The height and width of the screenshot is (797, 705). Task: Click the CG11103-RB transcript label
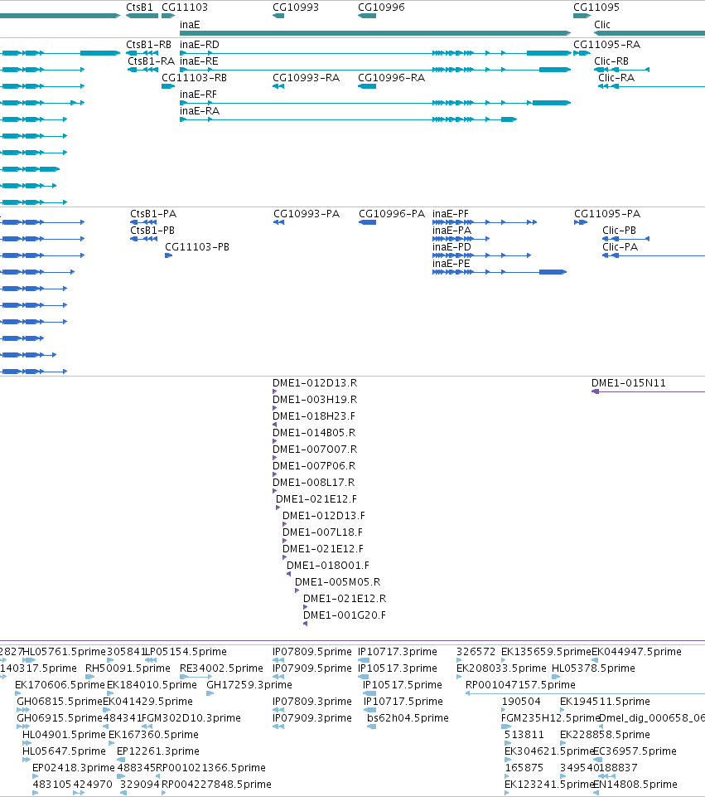(194, 78)
